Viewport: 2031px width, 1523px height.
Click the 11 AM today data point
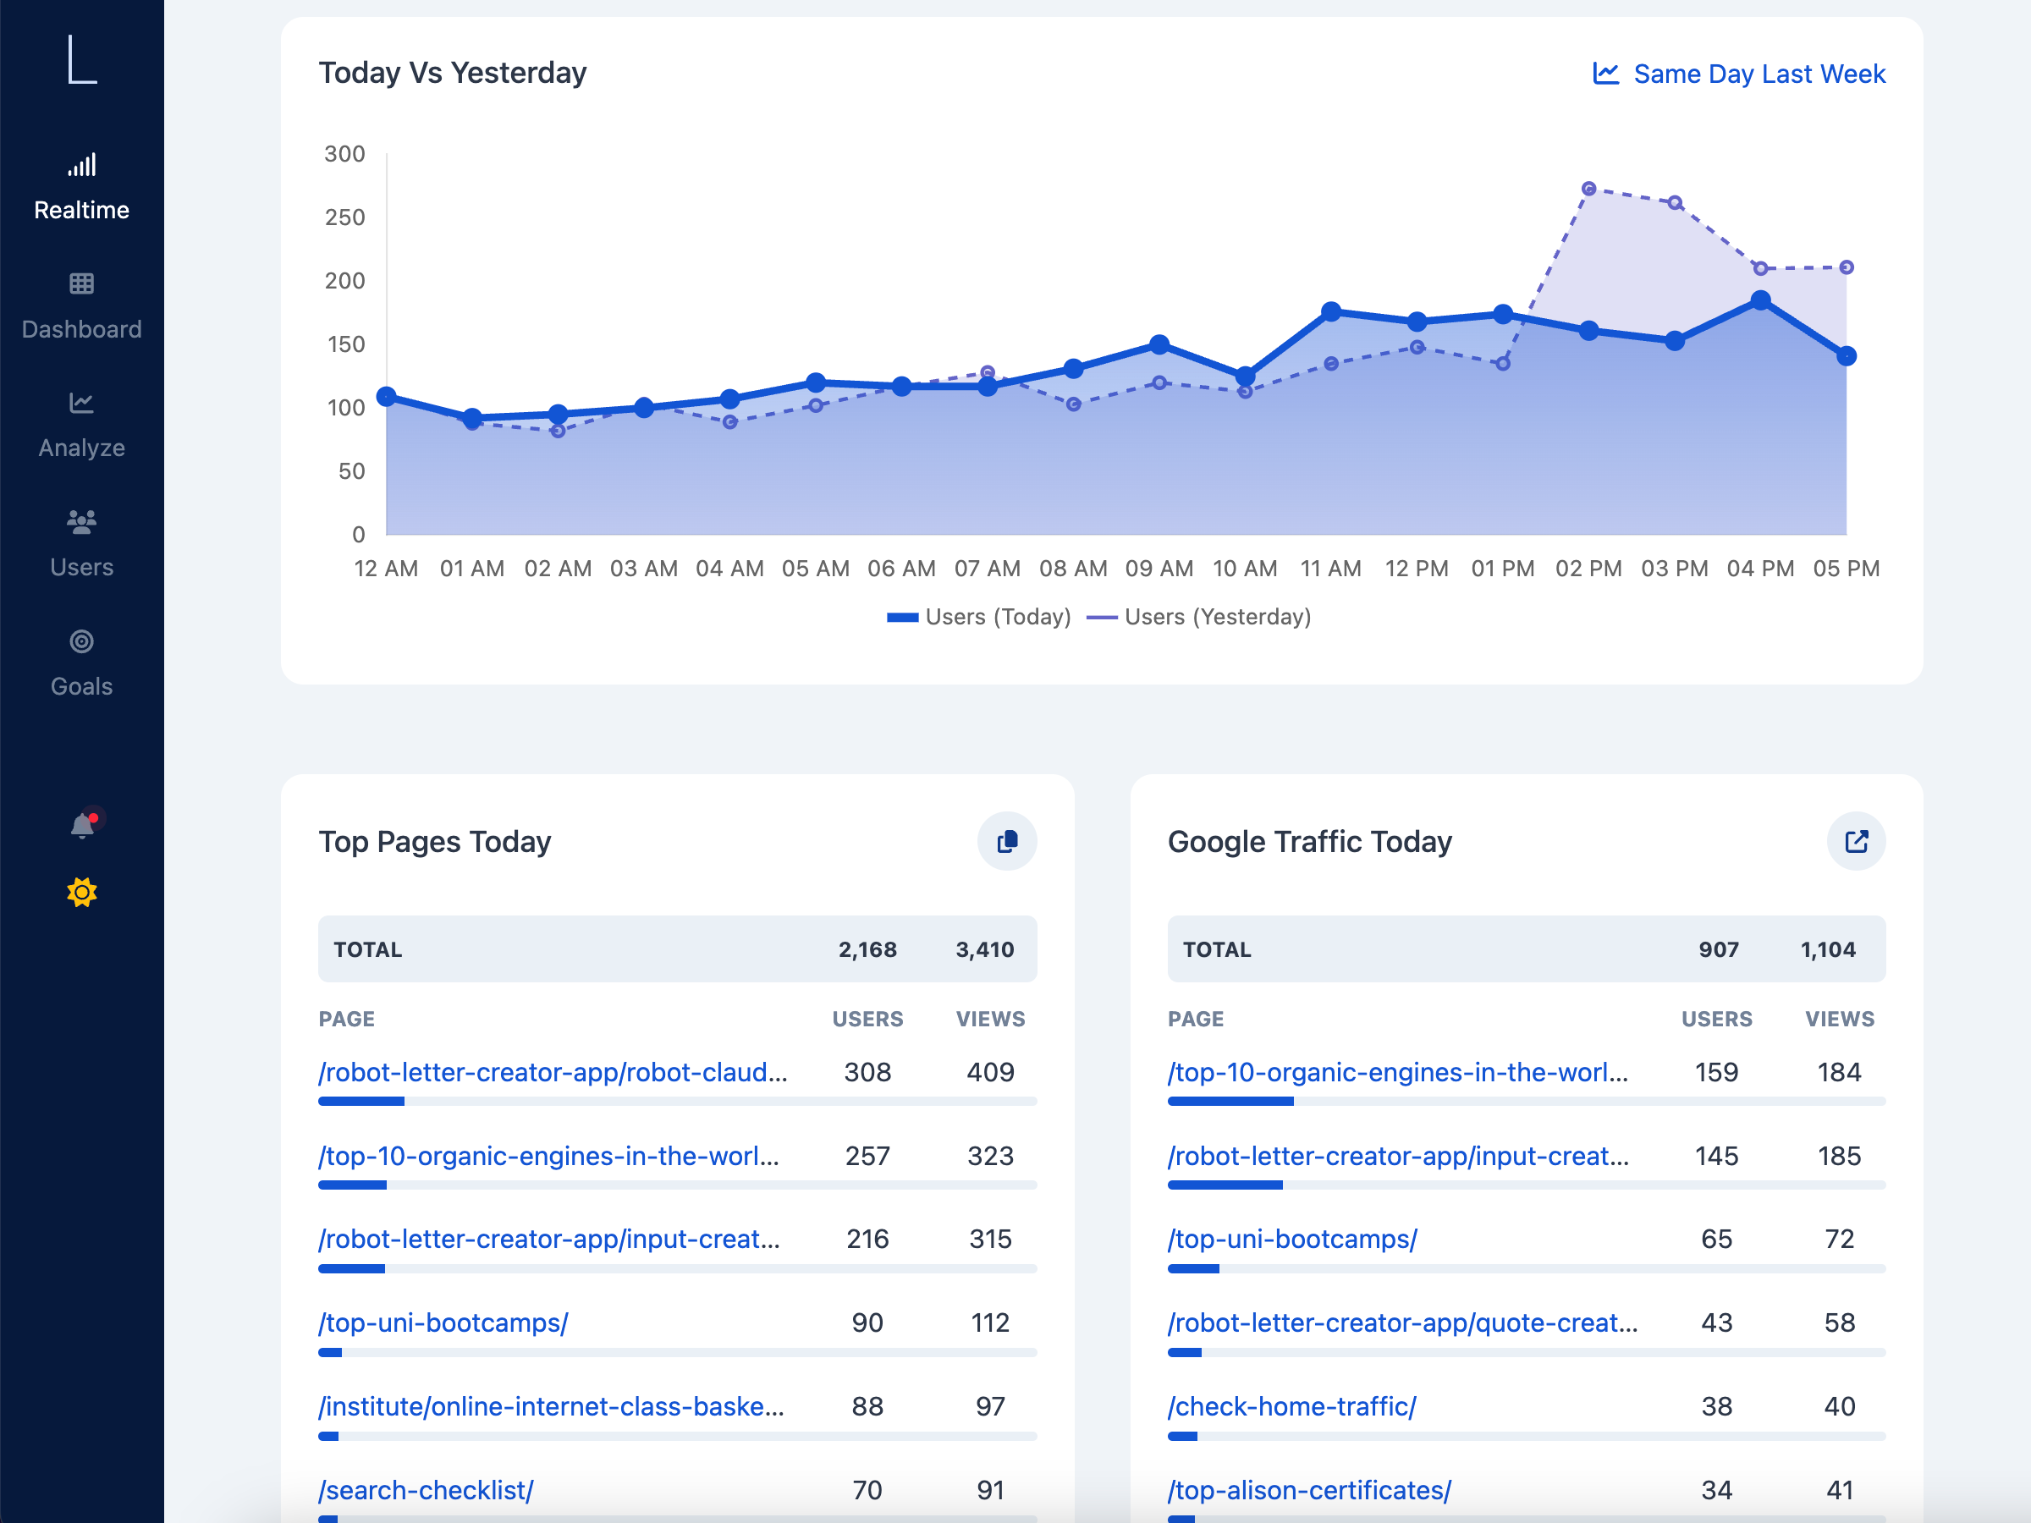click(1331, 312)
